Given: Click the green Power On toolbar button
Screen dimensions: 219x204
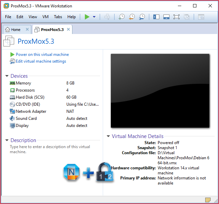Looking at the screenshot, I should (x=87, y=17).
